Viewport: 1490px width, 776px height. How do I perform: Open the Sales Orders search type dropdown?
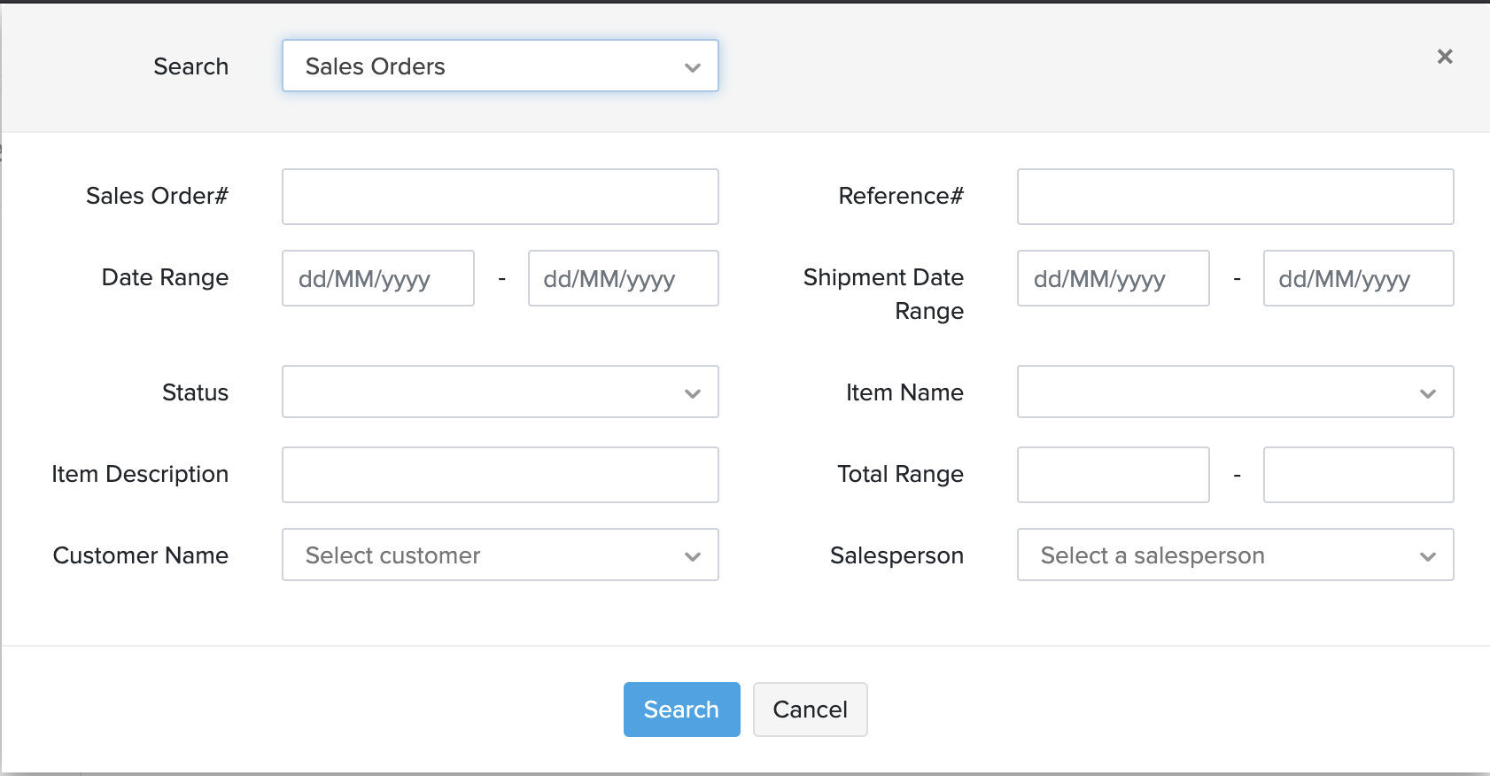click(x=500, y=66)
